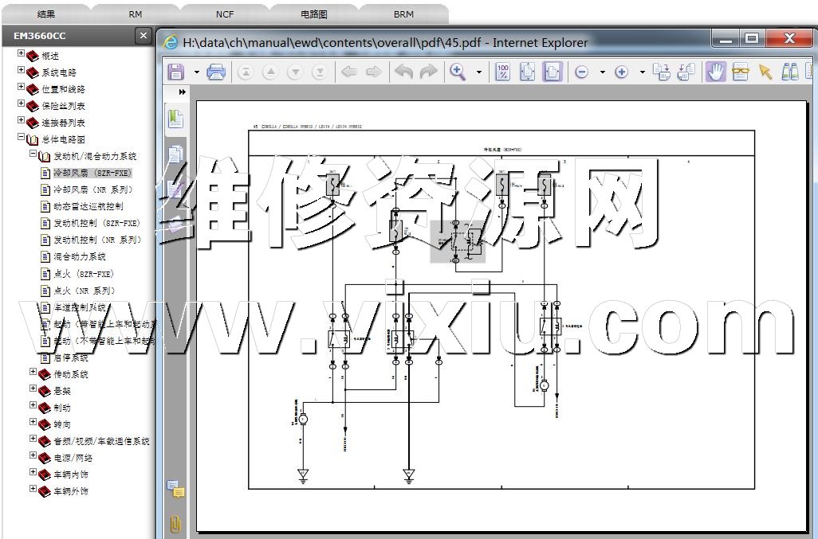
Task: Open the Comments panel icon
Action: (175, 489)
